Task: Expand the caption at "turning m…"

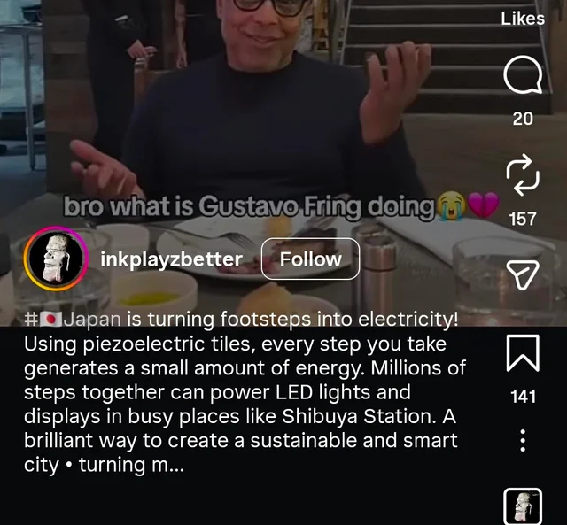Action: coord(132,465)
